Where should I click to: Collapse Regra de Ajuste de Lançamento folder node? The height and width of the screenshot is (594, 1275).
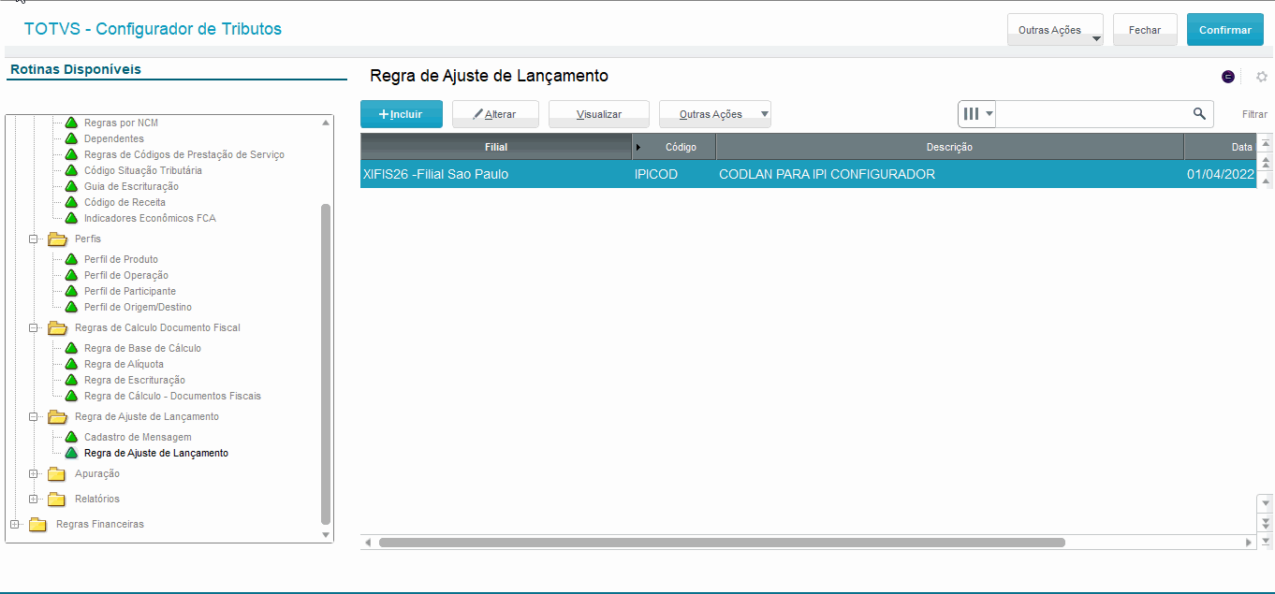point(33,416)
